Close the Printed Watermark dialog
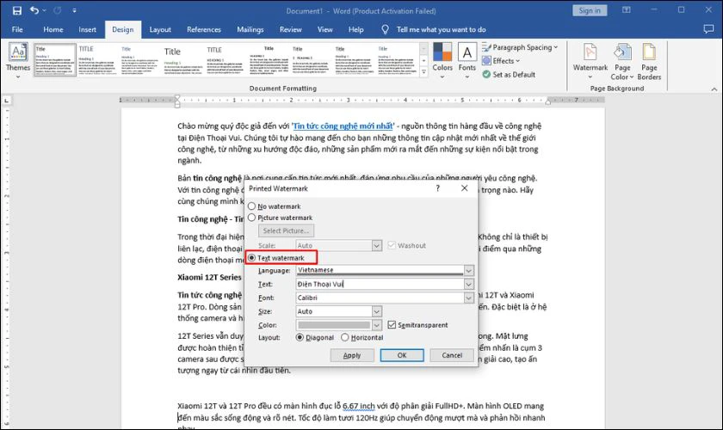This screenshot has width=723, height=430. (x=464, y=188)
